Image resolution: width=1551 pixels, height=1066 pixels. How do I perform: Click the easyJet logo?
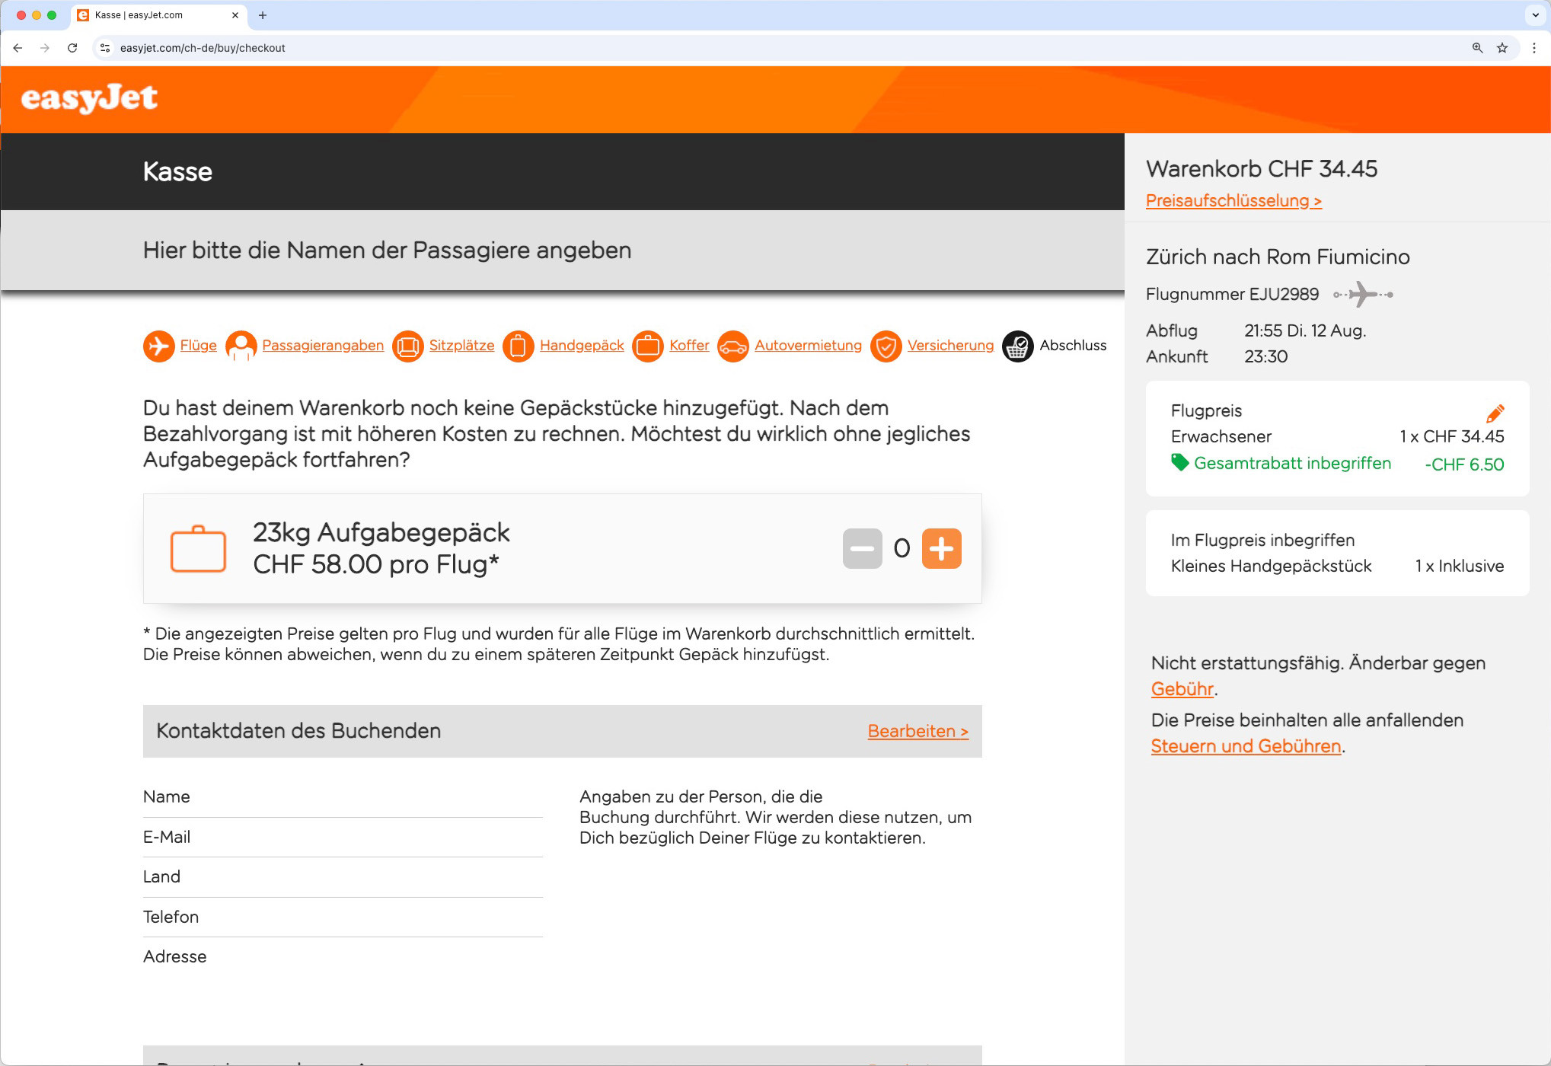point(89,98)
